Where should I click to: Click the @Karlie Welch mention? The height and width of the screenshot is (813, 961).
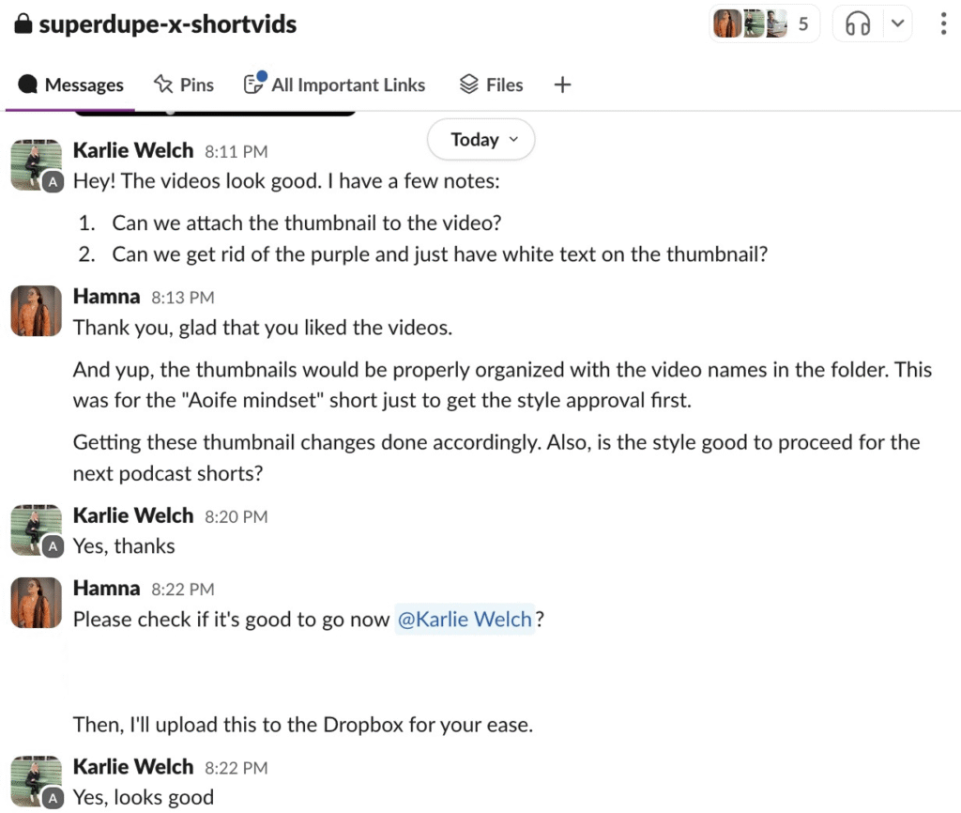465,620
